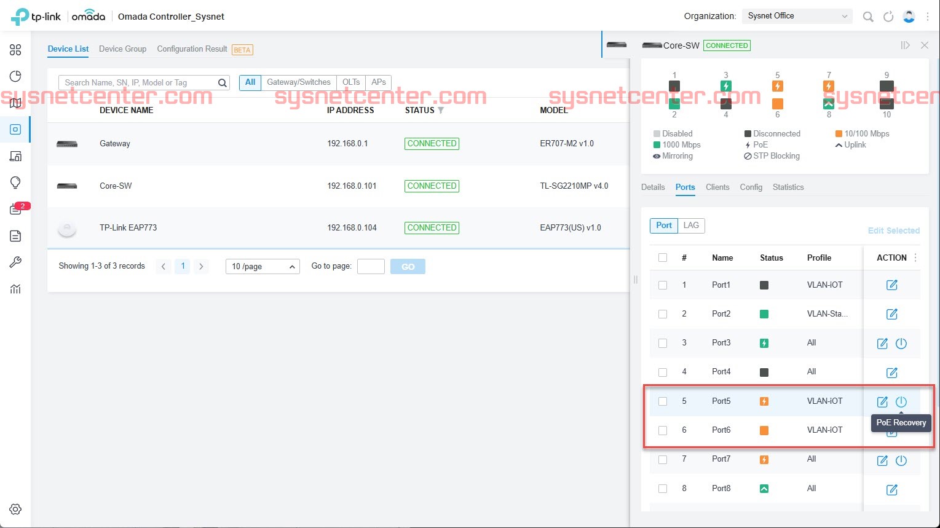Edit Port8 configuration
The width and height of the screenshot is (940, 528).
click(x=892, y=490)
